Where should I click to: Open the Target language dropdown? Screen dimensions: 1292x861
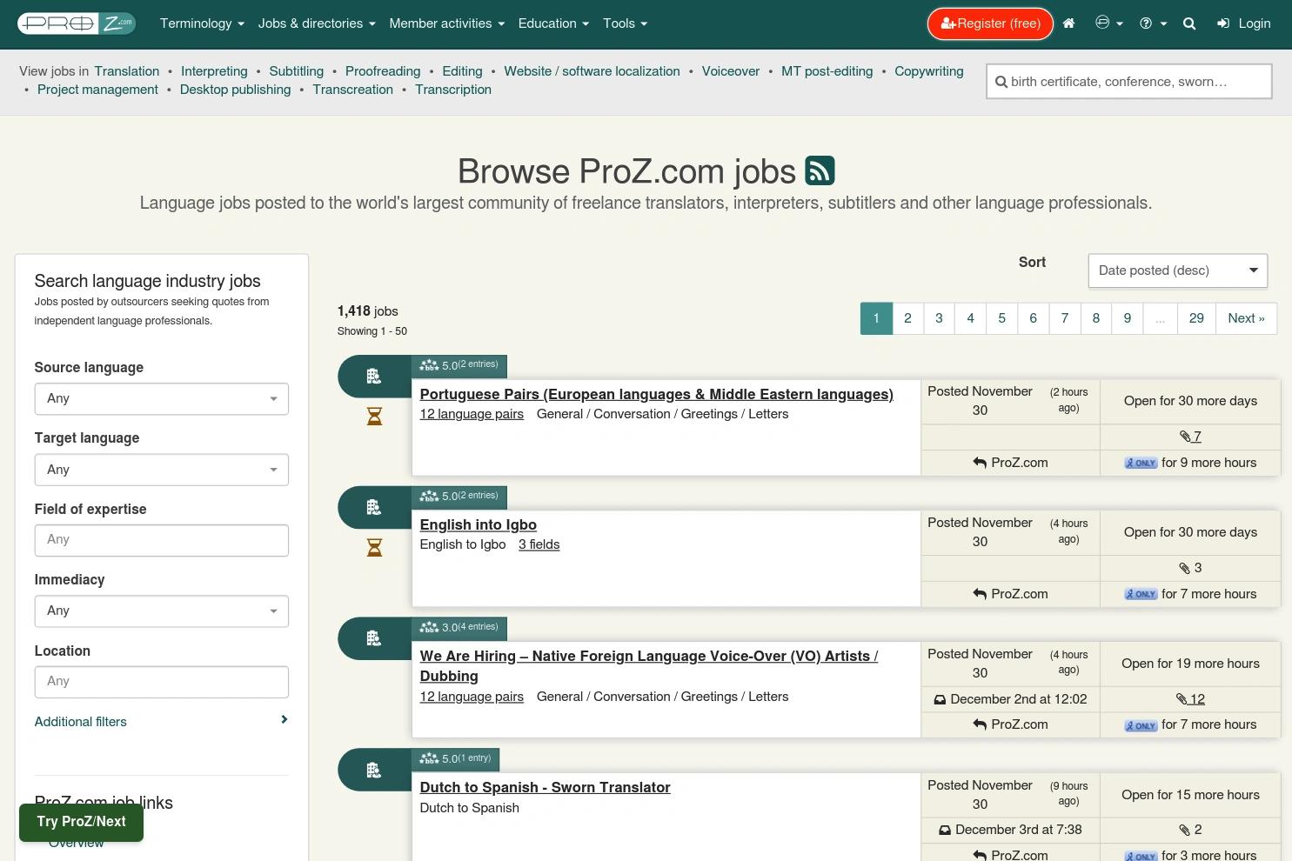pos(162,470)
